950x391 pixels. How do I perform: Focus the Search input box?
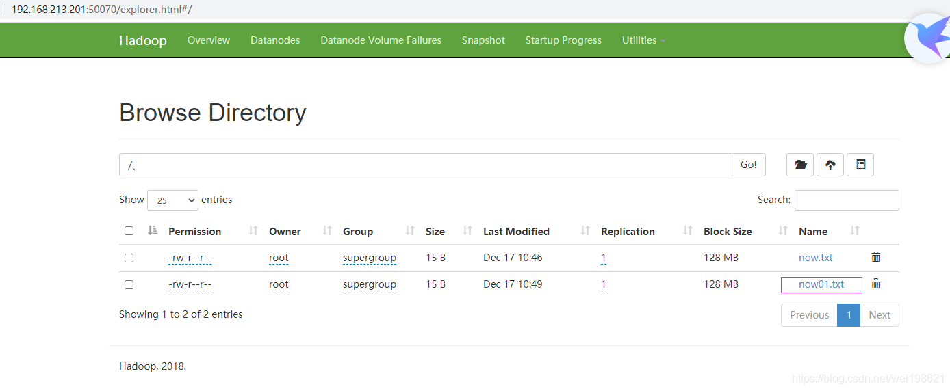(847, 200)
